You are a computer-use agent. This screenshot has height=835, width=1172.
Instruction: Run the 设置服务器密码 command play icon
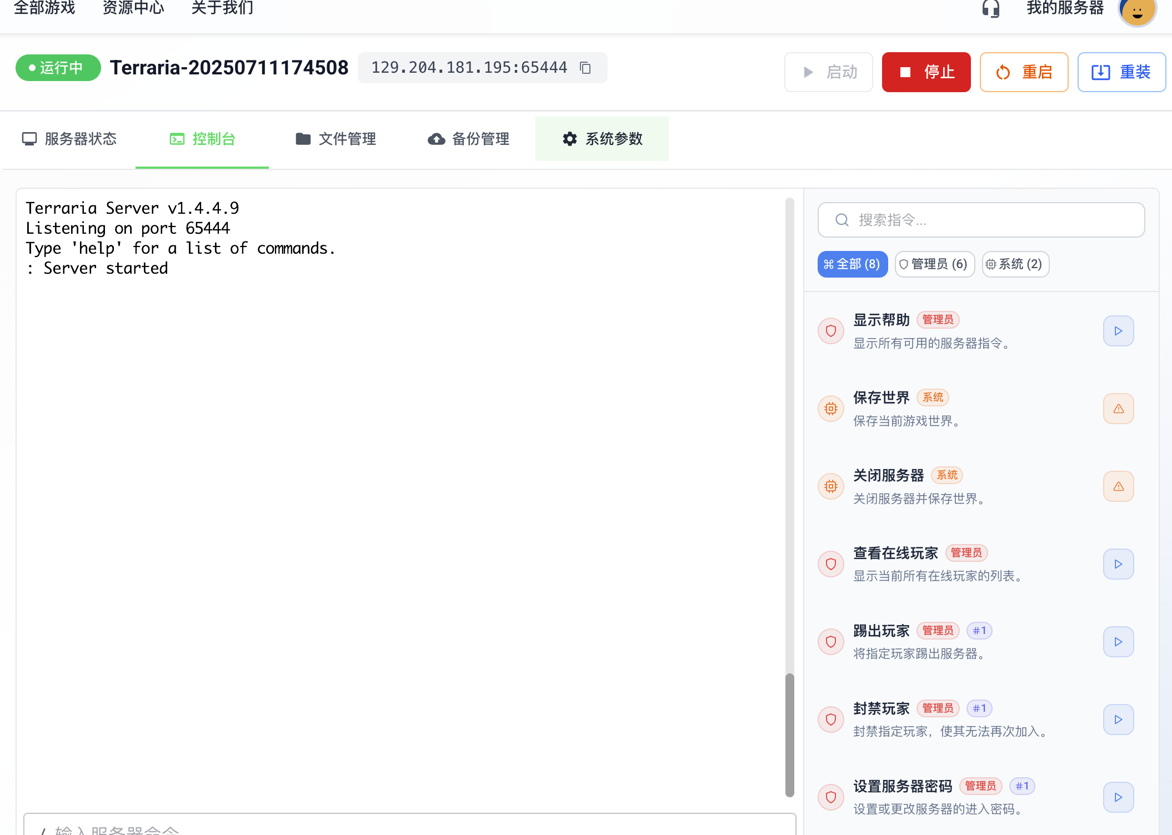1118,797
